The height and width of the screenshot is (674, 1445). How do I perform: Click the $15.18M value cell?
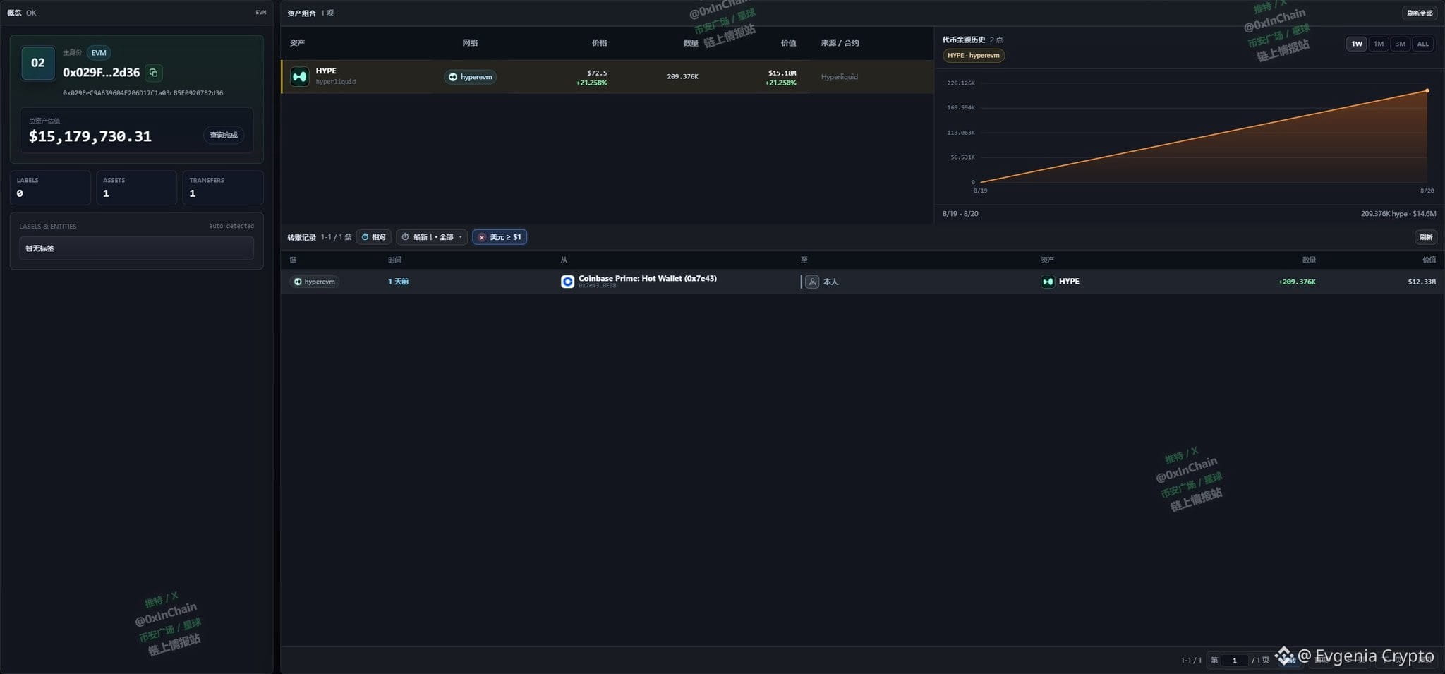[x=782, y=73]
